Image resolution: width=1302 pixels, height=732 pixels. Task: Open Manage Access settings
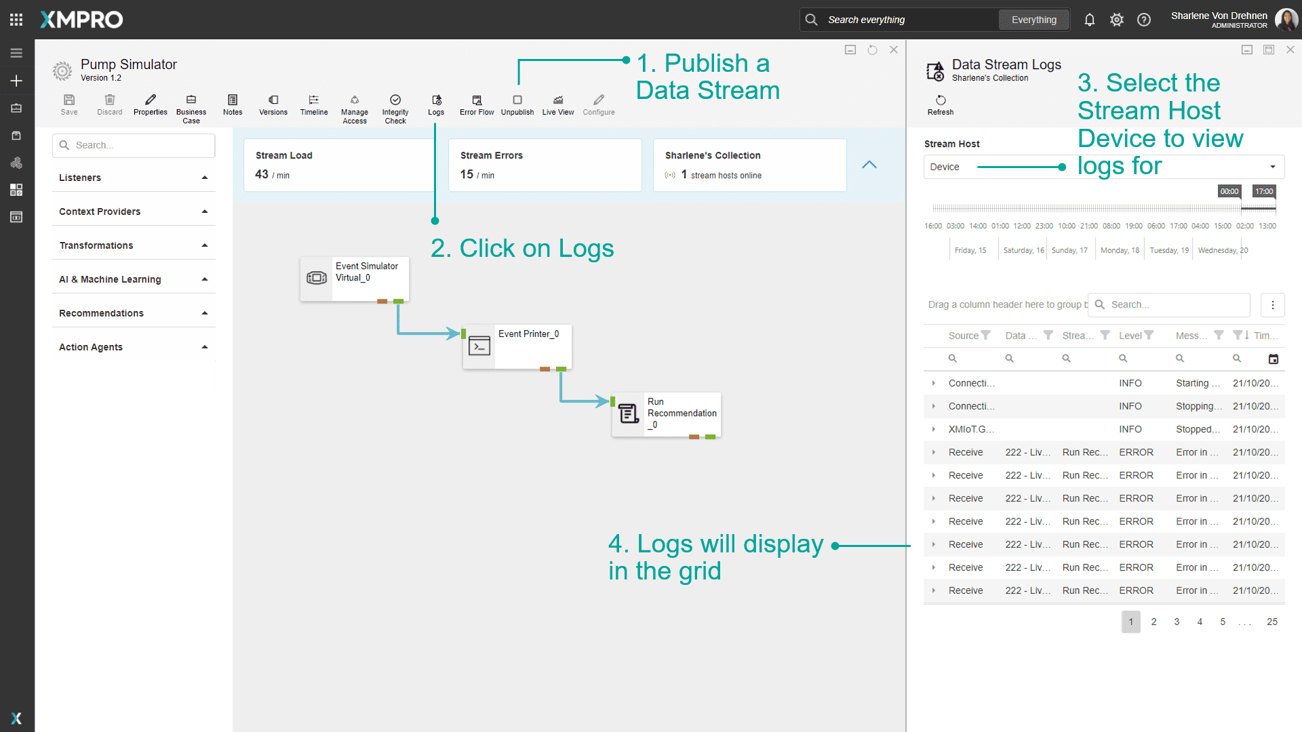[355, 105]
